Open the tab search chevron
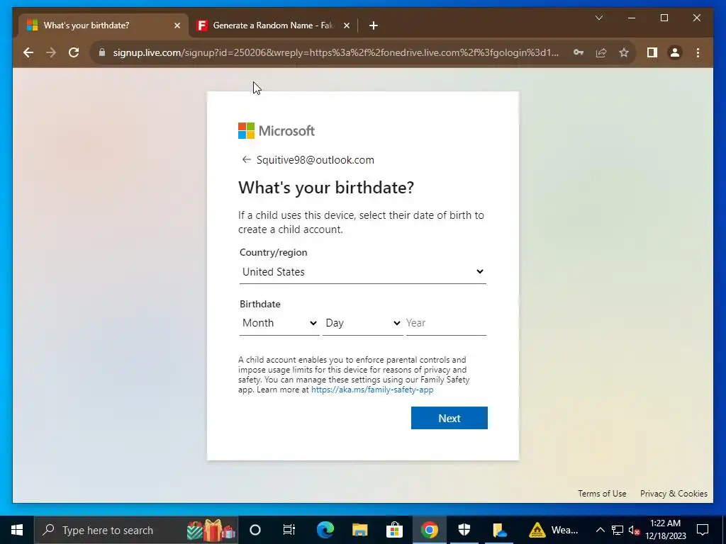Image resolution: width=726 pixels, height=544 pixels. tap(598, 18)
